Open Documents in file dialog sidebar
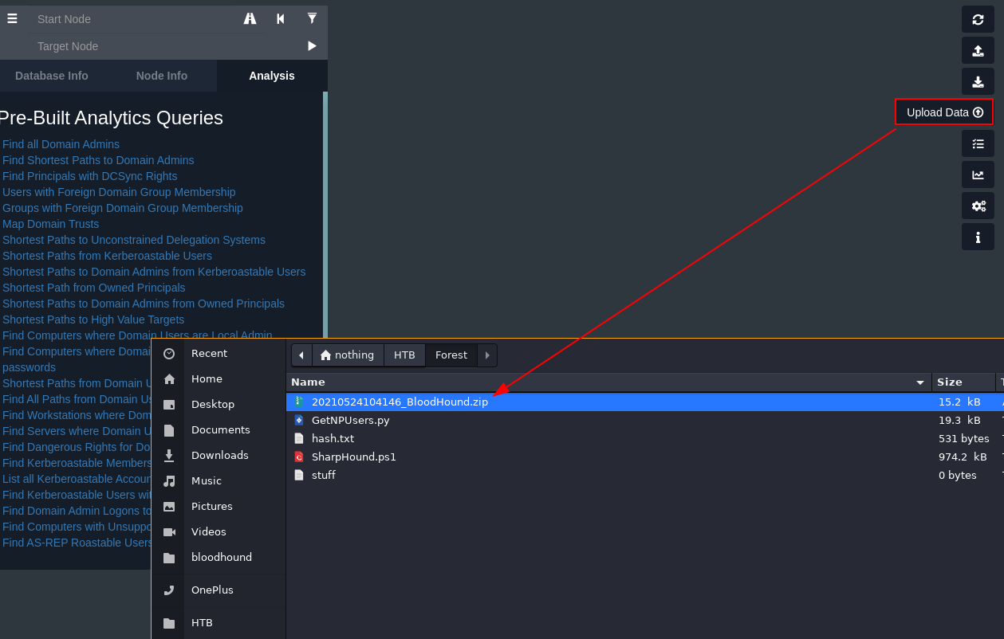This screenshot has height=639, width=1004. point(219,429)
